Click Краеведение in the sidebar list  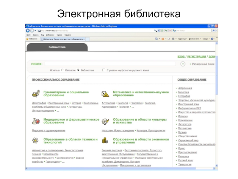pos(185,120)
